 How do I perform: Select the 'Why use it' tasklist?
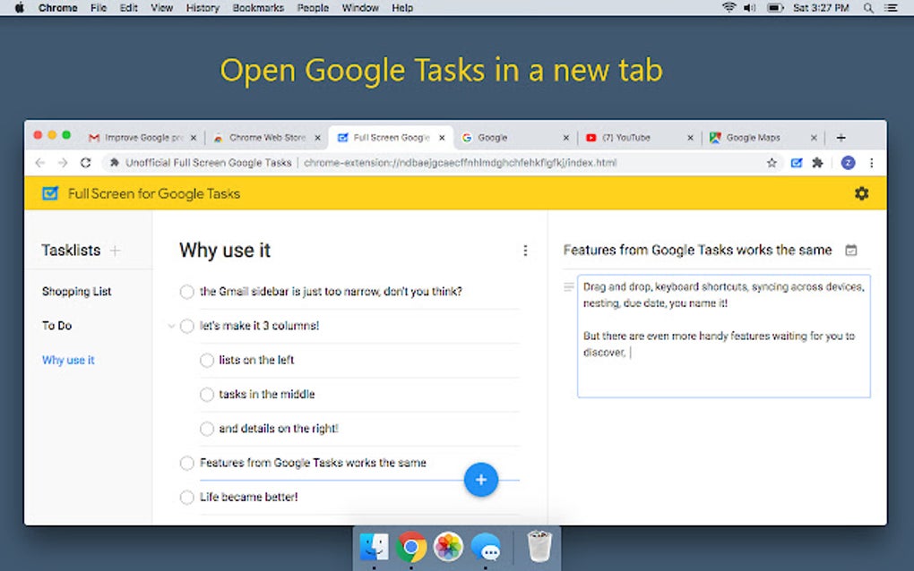pos(68,360)
